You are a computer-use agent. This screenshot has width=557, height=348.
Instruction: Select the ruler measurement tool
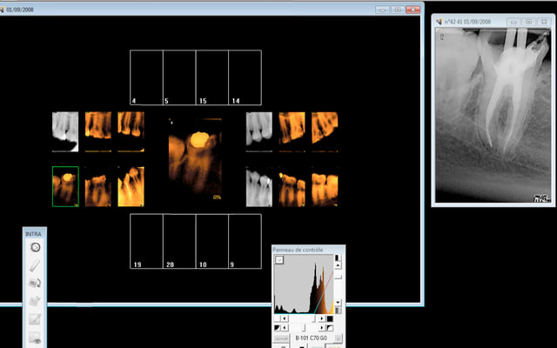36,265
